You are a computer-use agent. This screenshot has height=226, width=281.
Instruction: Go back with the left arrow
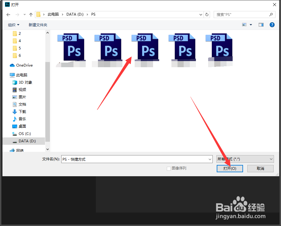point(8,15)
